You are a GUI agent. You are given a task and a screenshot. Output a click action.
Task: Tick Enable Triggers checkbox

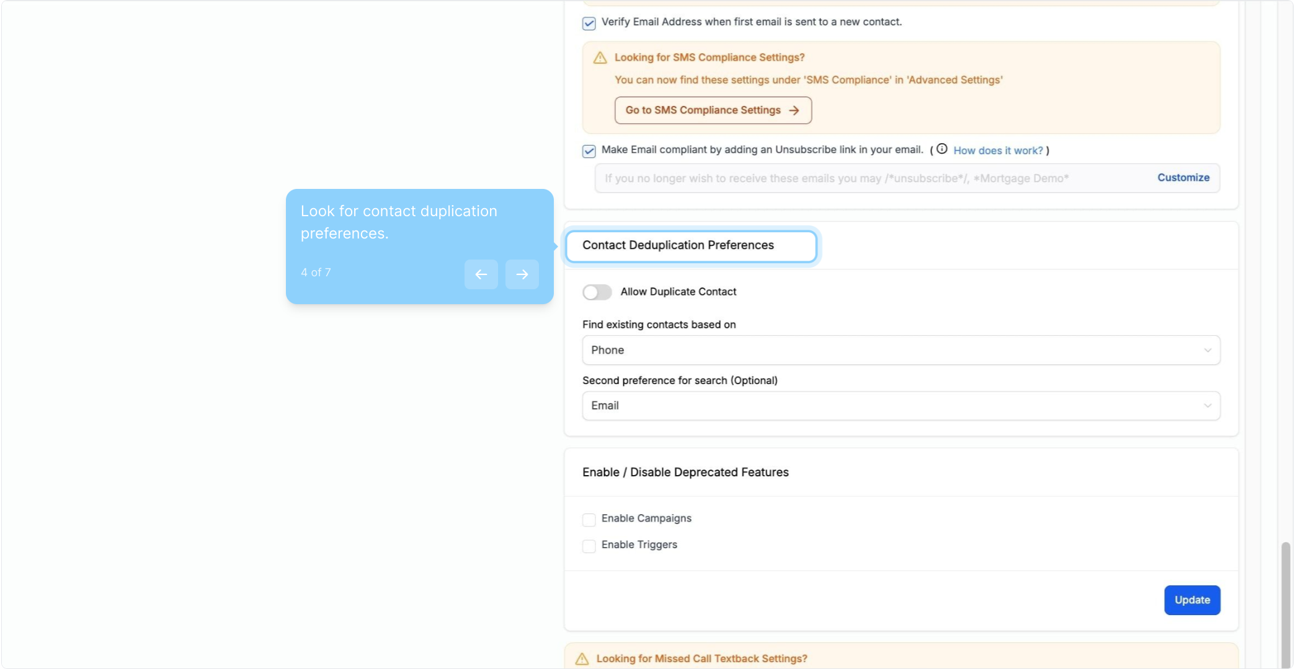coord(589,546)
